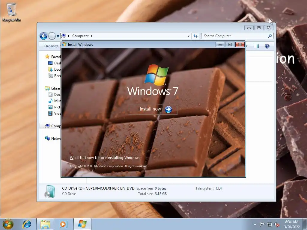
Task: Select the Computer breadcrumb in address bar
Action: pos(80,36)
